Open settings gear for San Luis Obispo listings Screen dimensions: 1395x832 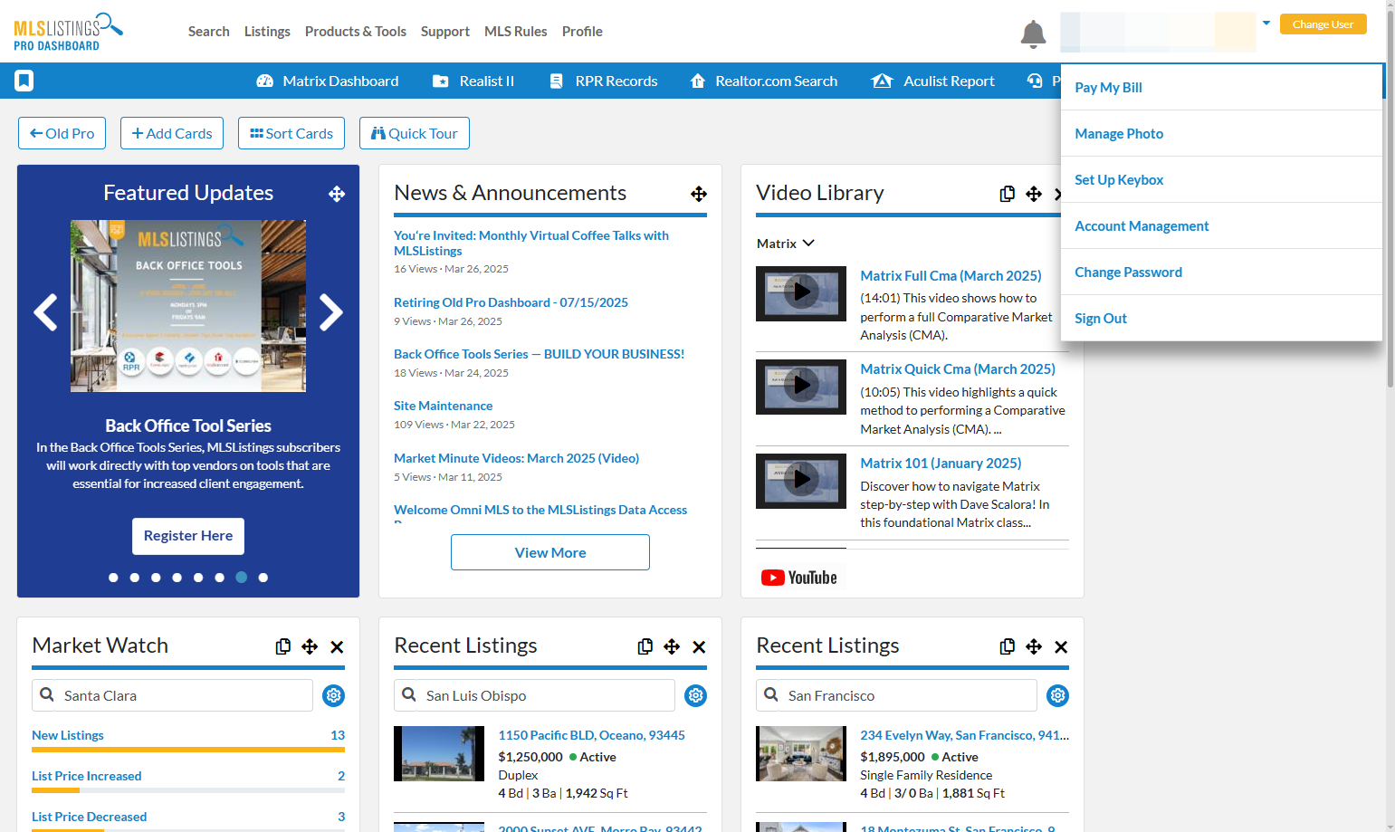tap(696, 695)
